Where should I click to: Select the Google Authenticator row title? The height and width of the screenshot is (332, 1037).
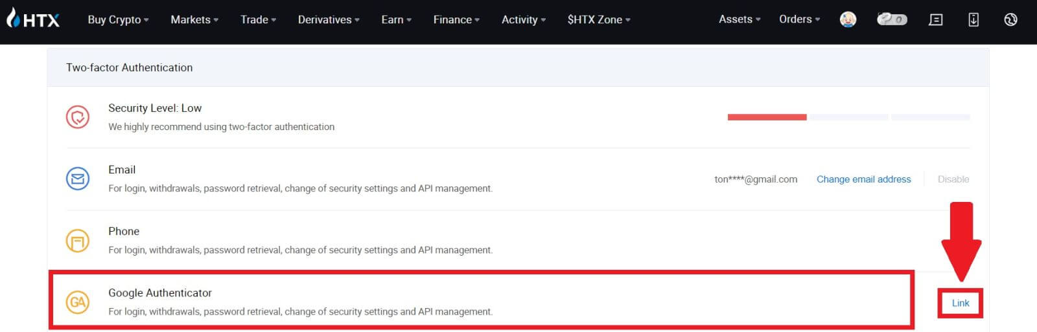(160, 293)
